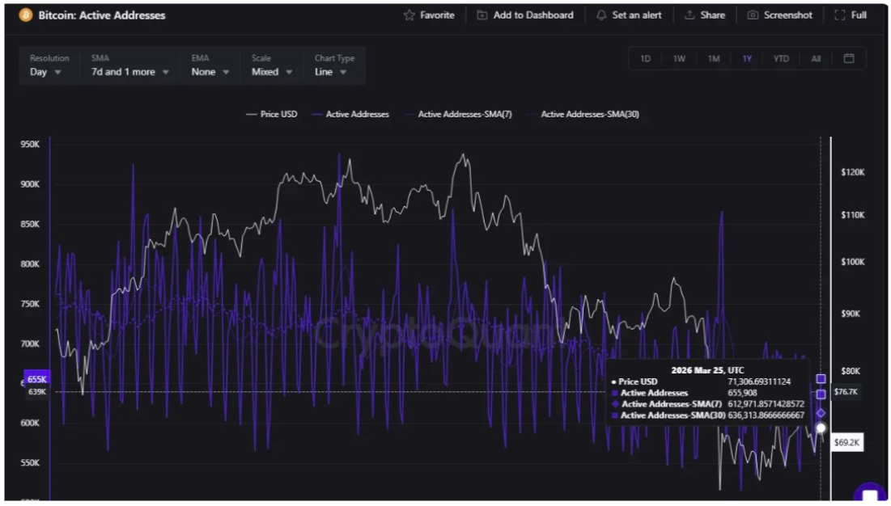The width and height of the screenshot is (891, 506).
Task: Select the 1W time range tab
Action: click(680, 58)
